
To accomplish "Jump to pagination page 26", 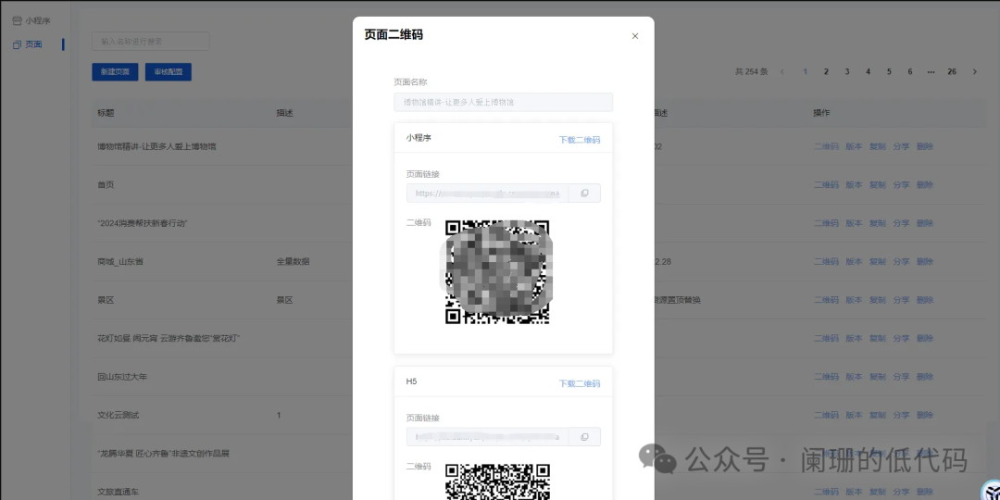I will [952, 71].
